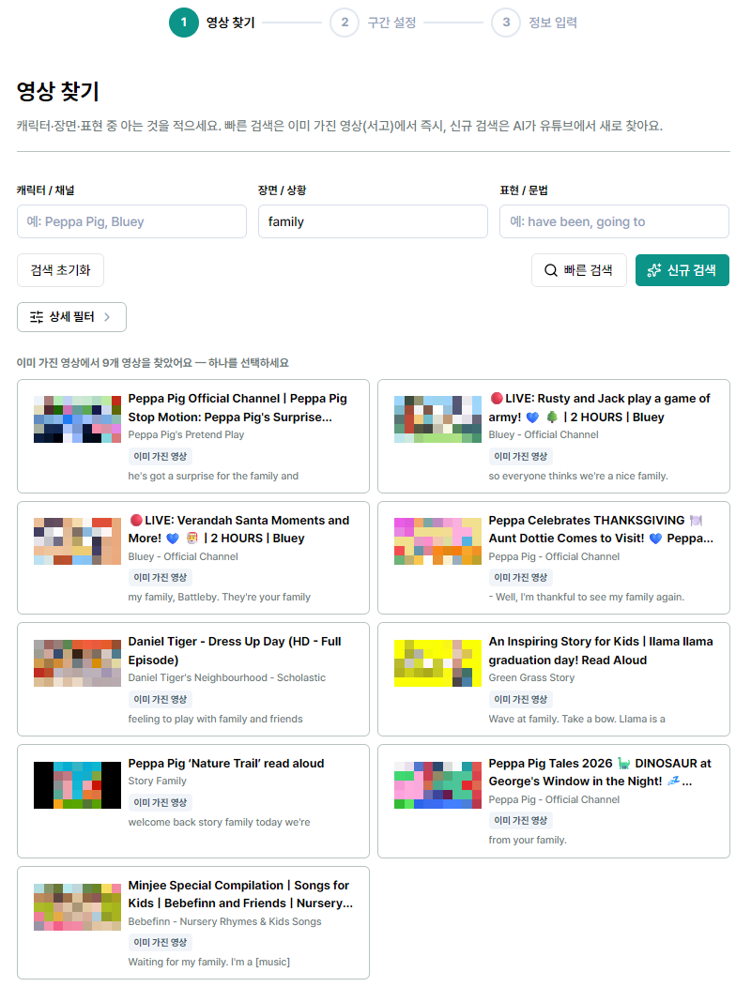
Task: Click the channel name 'Green Grass Story'
Action: click(x=531, y=677)
